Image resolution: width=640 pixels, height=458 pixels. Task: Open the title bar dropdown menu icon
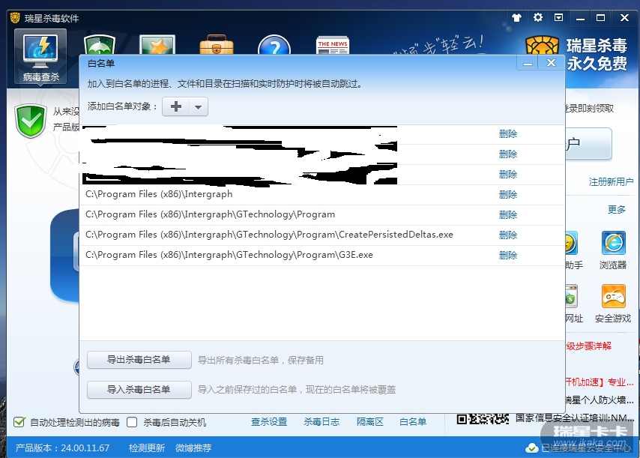559,17
